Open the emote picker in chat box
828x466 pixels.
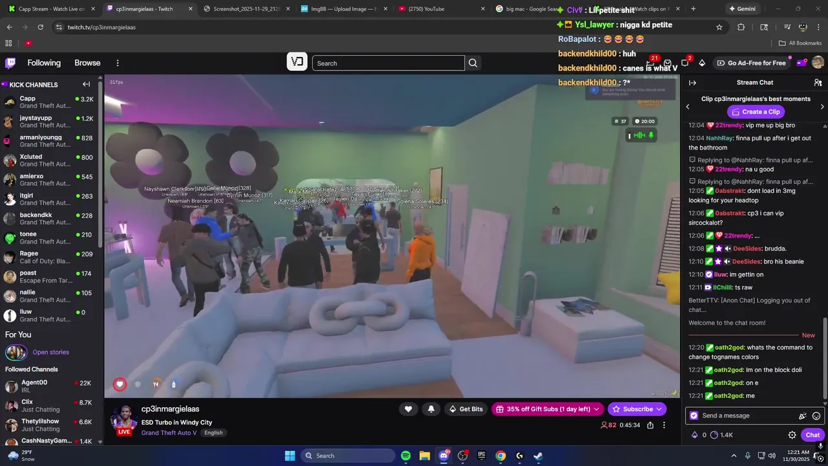[816, 416]
